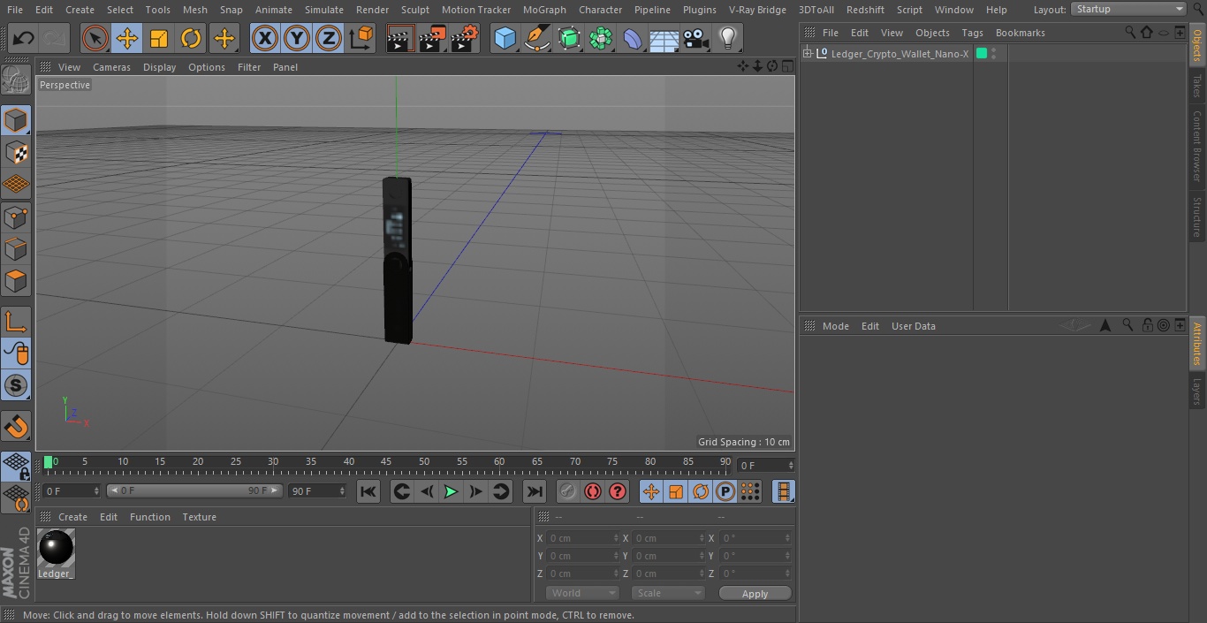Click green layer color swatch of Ledger object
1207x623 pixels.
tap(981, 54)
